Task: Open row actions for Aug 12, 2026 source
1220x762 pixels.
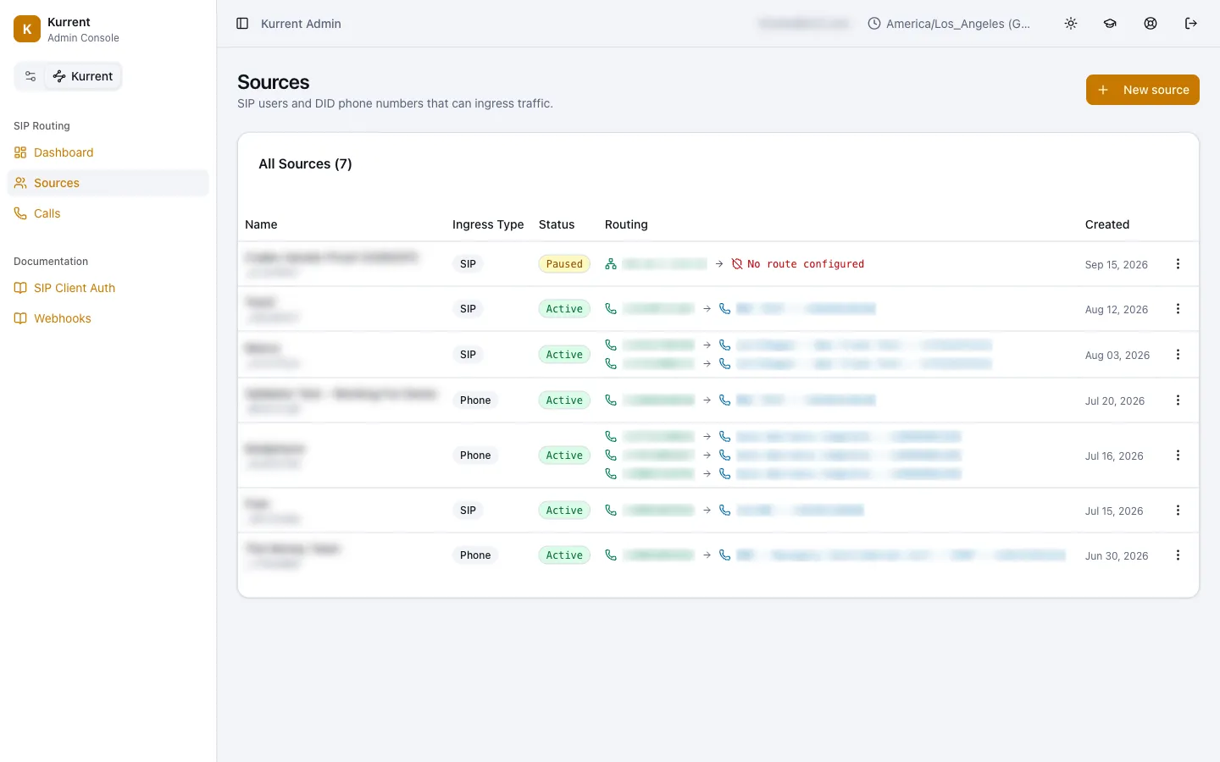Action: pyautogui.click(x=1178, y=309)
